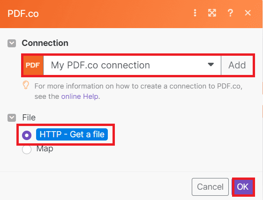The image size is (263, 200).
Task: Click the File section label
Action: click(29, 118)
